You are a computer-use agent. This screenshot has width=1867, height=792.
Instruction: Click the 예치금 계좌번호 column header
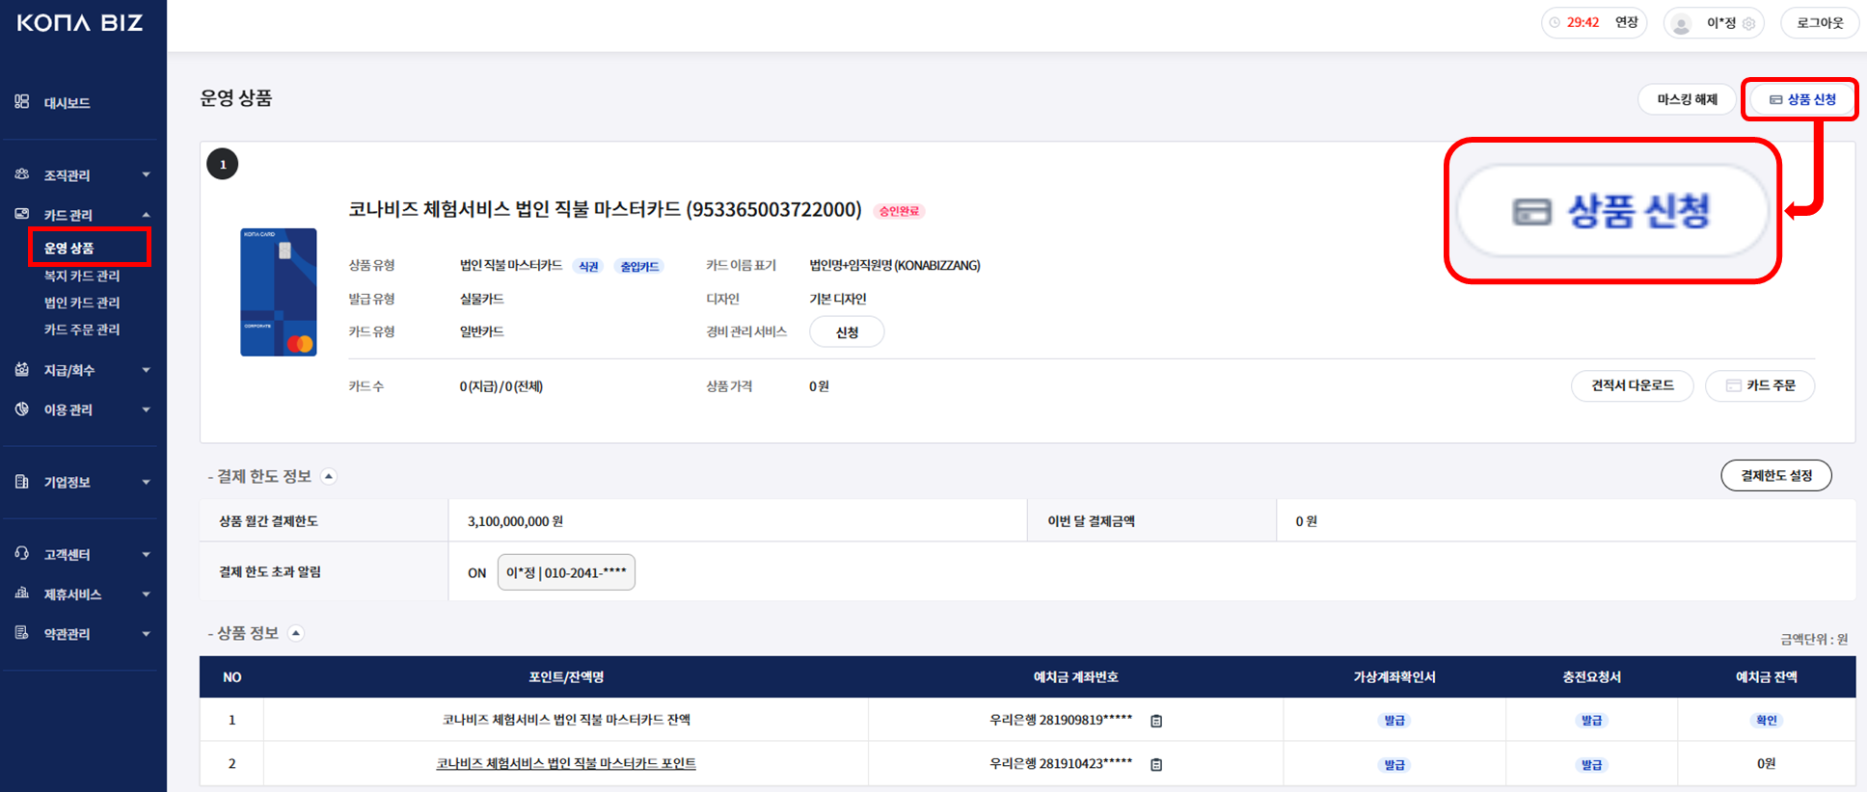pos(1075,677)
